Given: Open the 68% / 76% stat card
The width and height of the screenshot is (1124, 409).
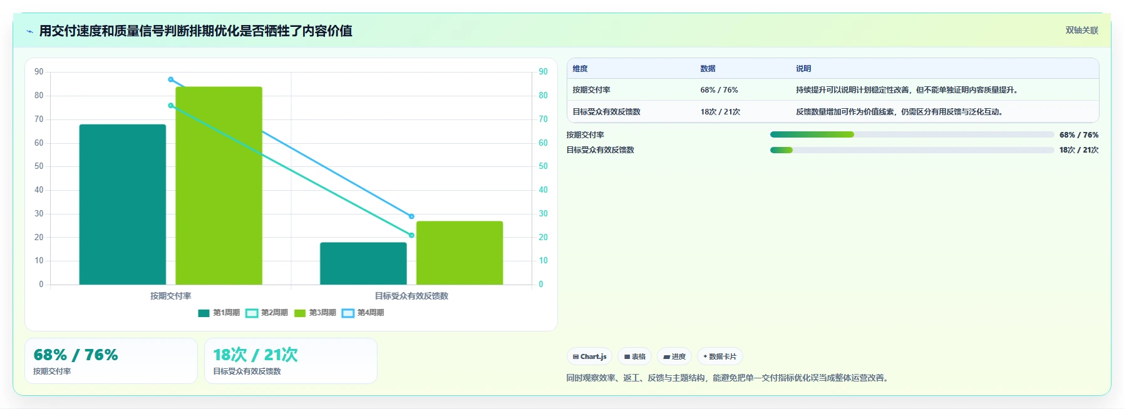Looking at the screenshot, I should coord(111,361).
